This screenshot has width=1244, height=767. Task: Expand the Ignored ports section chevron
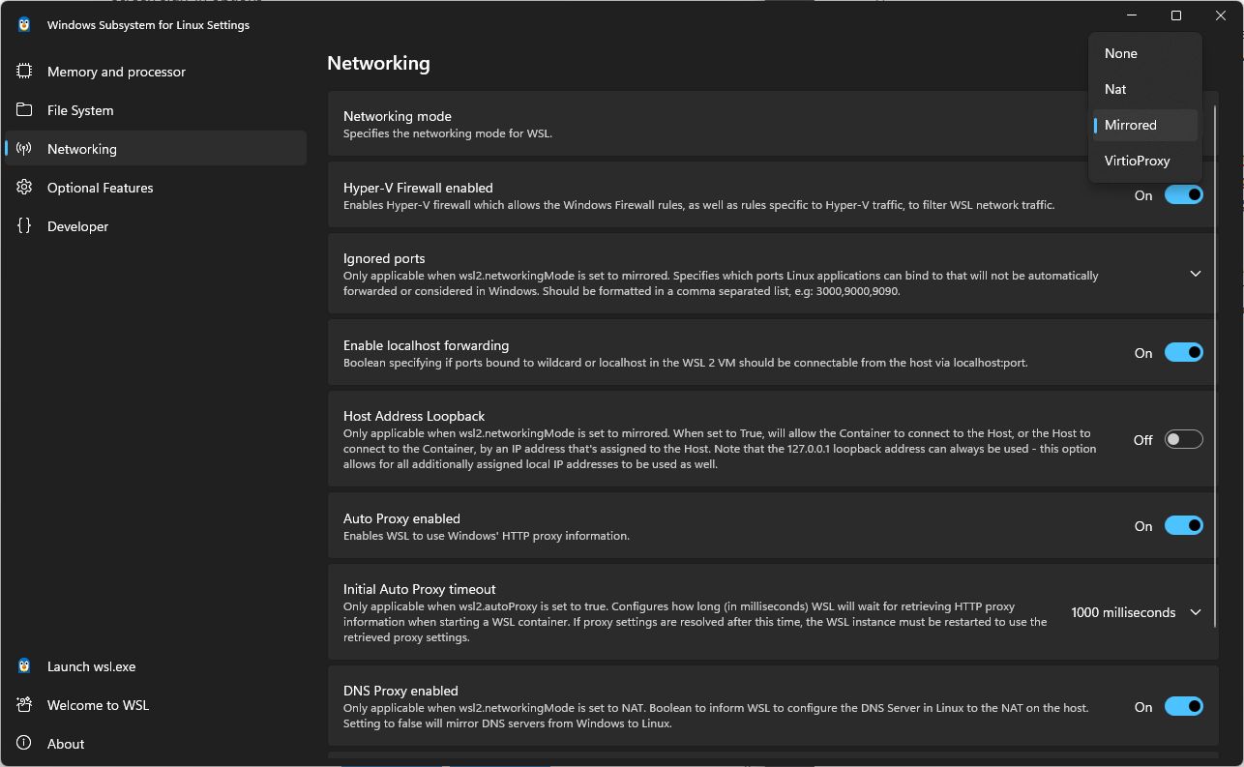(1196, 274)
